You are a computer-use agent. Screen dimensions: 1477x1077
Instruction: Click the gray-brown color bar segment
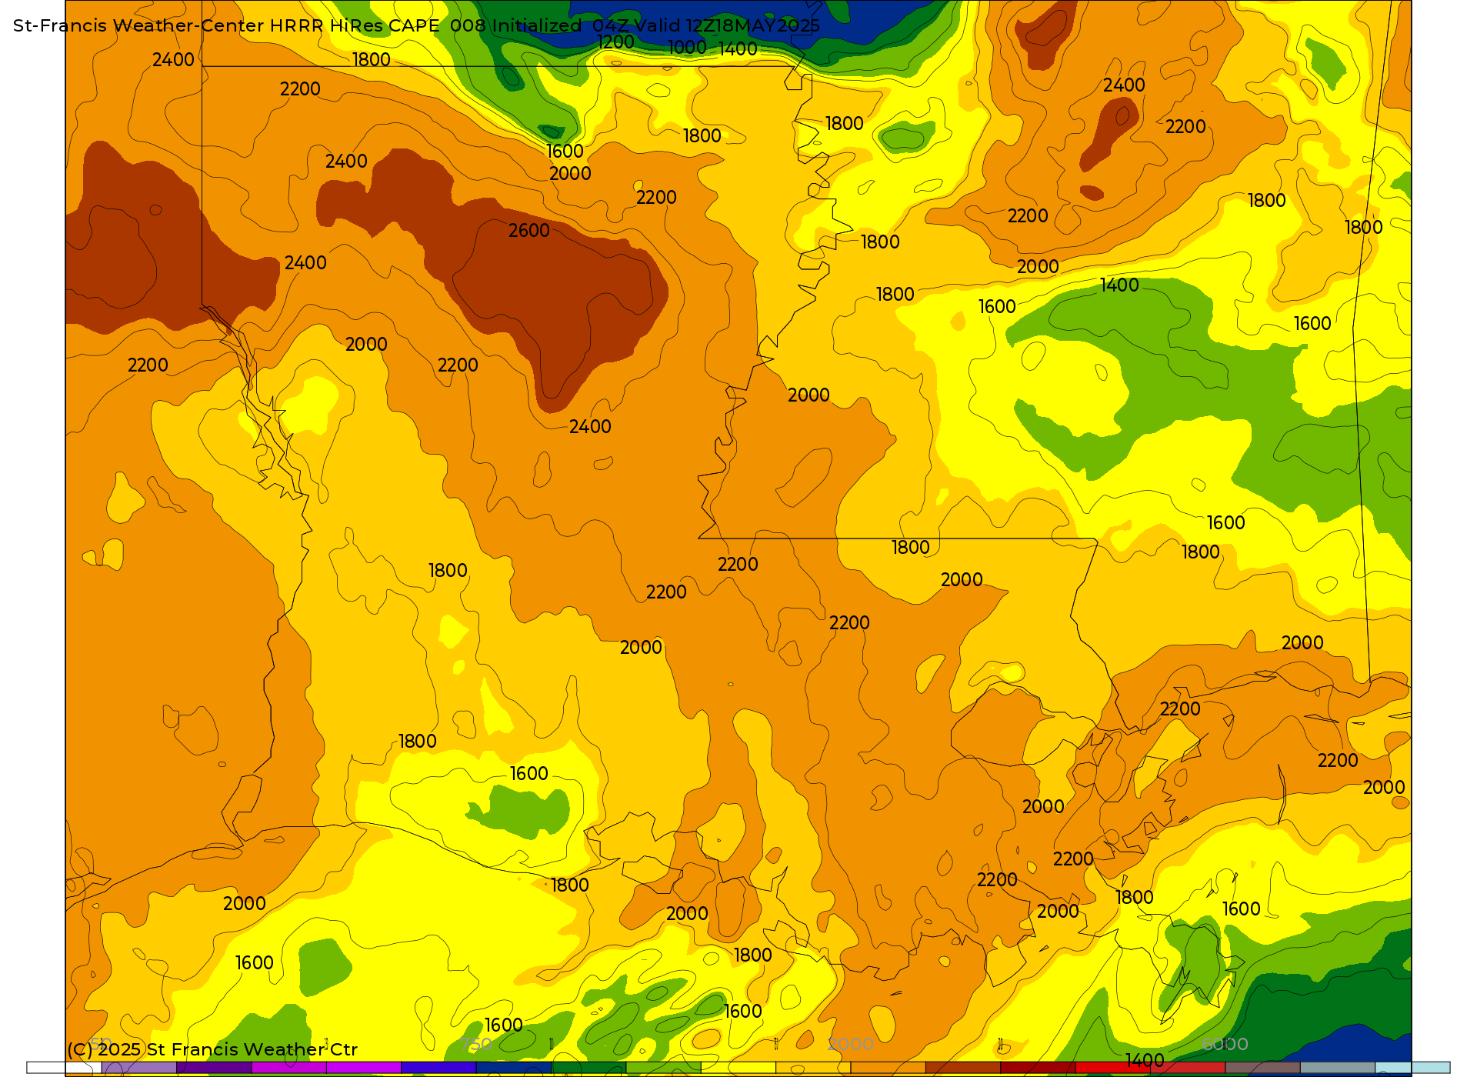coord(1262,1068)
